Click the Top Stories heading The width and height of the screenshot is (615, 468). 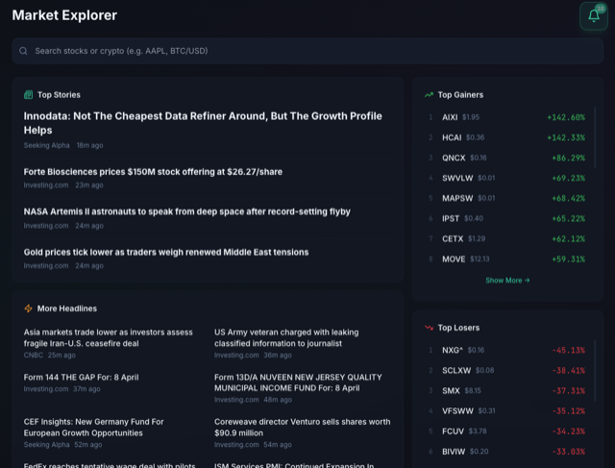click(59, 94)
